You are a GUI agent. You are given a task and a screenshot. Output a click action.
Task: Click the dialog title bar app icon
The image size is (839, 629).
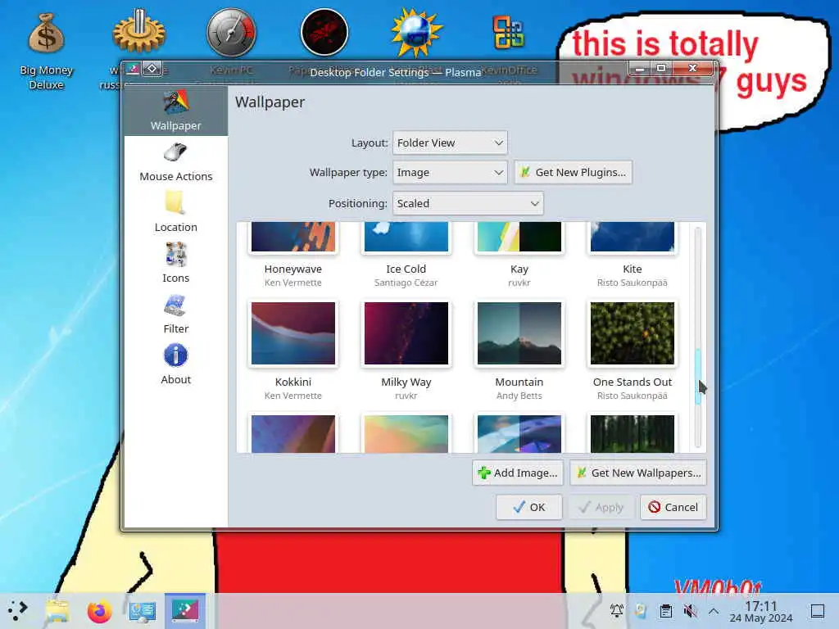click(132, 69)
